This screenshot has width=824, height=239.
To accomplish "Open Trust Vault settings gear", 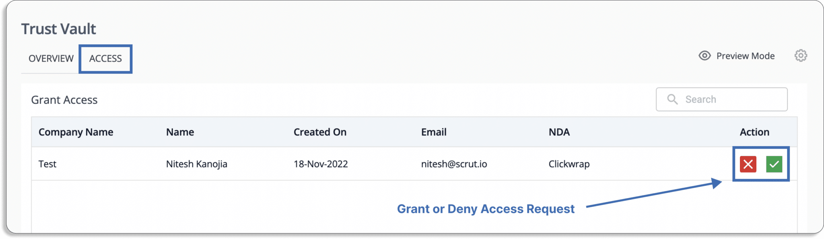I will pyautogui.click(x=801, y=56).
